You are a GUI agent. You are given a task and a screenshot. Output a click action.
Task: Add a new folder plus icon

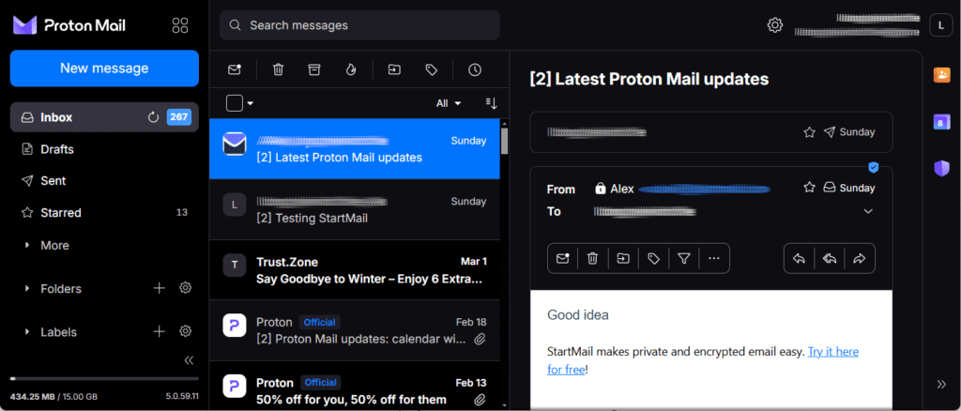tap(160, 288)
